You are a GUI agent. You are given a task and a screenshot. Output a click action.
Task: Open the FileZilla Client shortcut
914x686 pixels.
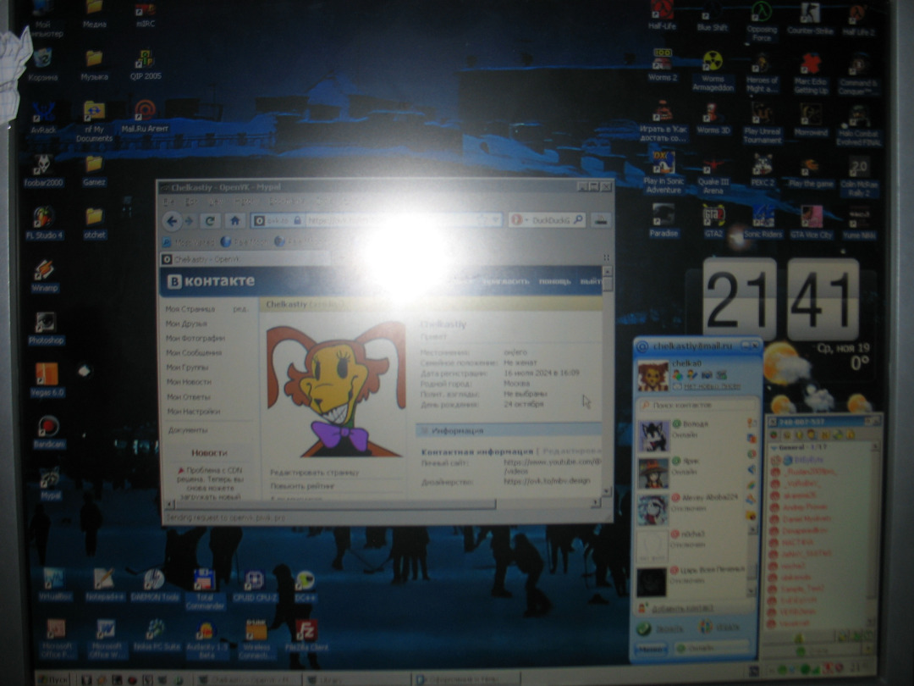click(x=306, y=636)
